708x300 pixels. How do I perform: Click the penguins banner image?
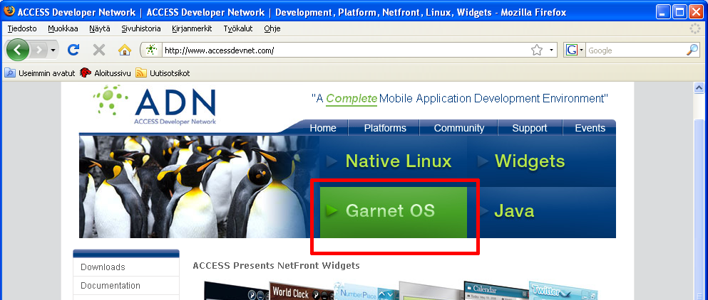(x=199, y=187)
